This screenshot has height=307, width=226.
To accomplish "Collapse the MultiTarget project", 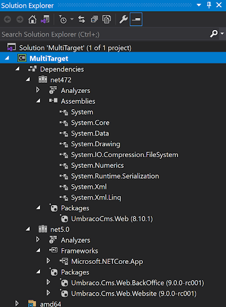I will (7, 58).
